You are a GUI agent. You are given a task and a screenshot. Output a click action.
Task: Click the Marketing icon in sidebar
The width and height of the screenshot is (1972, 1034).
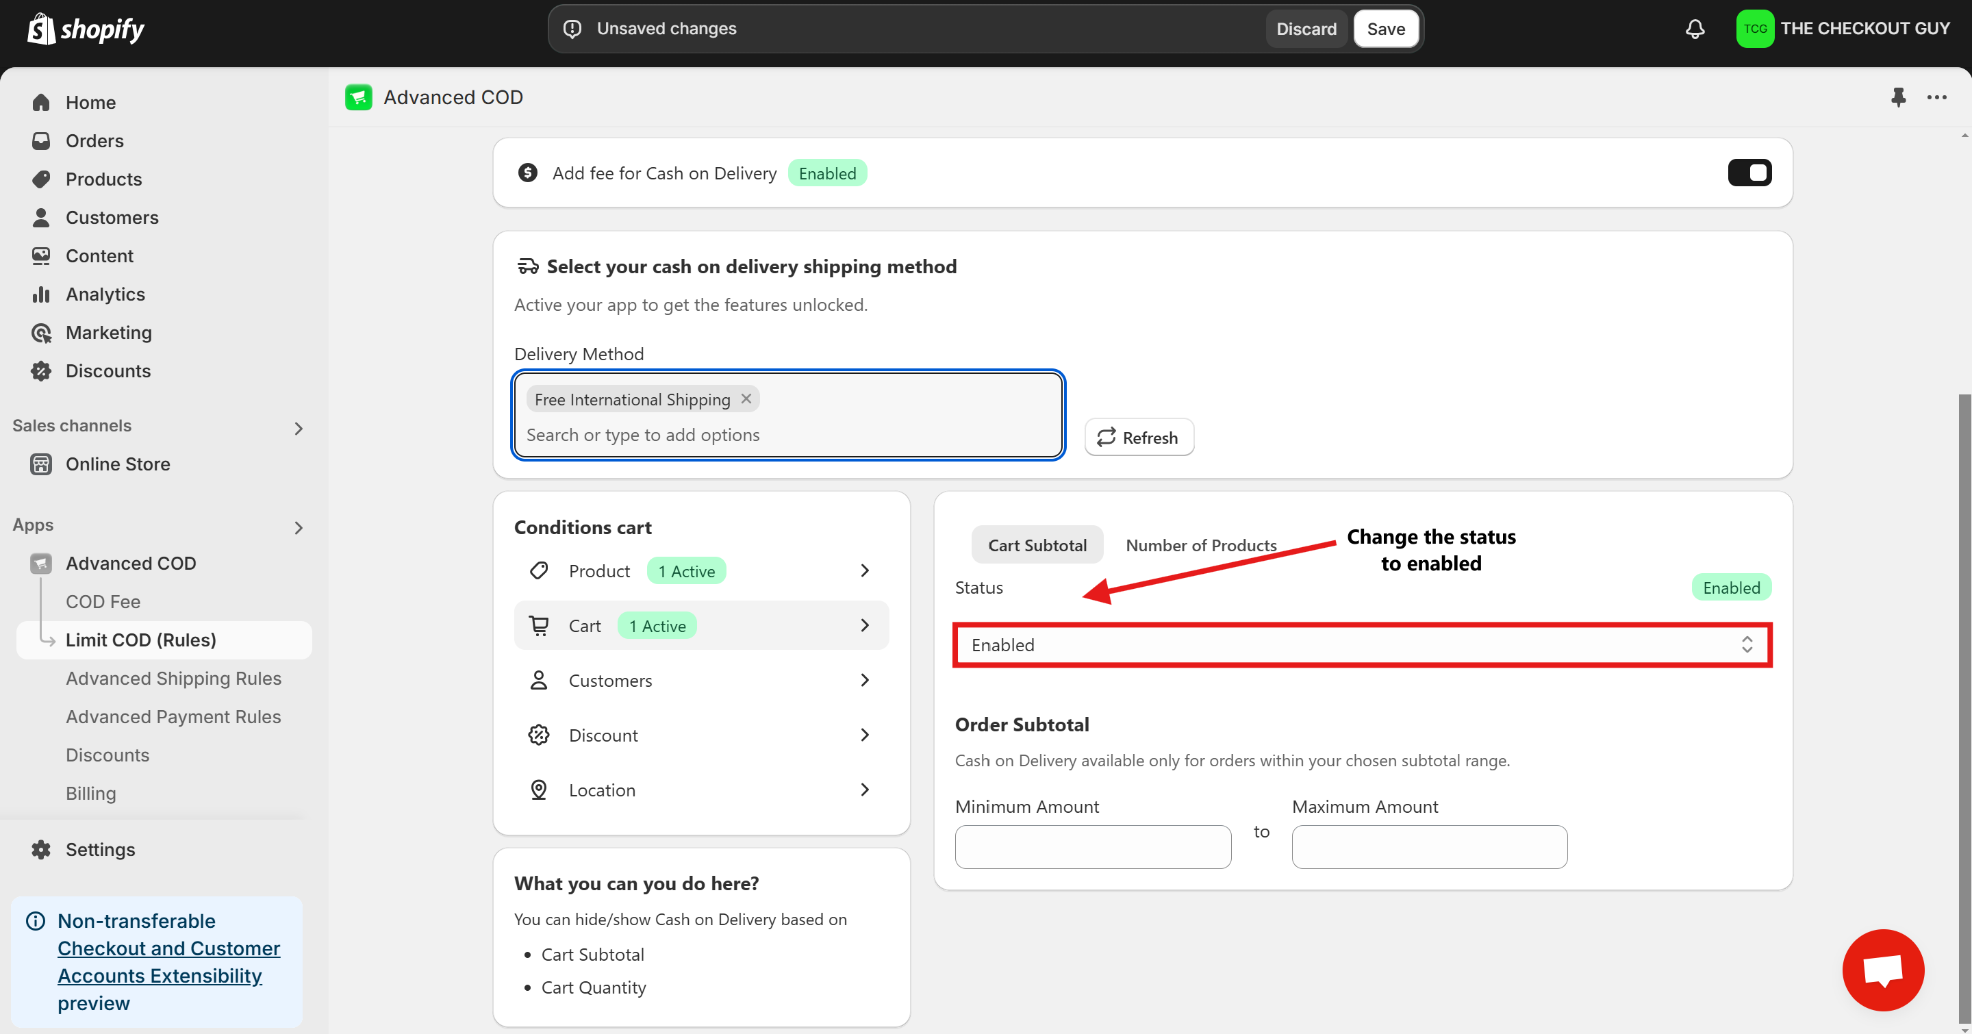click(x=41, y=333)
